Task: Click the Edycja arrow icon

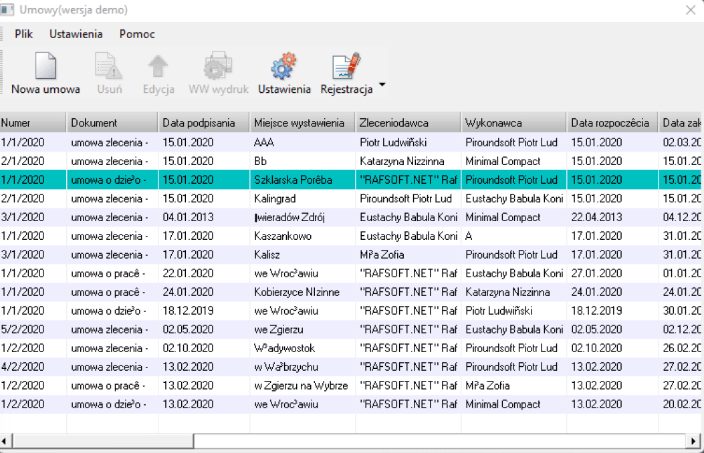Action: tap(158, 67)
